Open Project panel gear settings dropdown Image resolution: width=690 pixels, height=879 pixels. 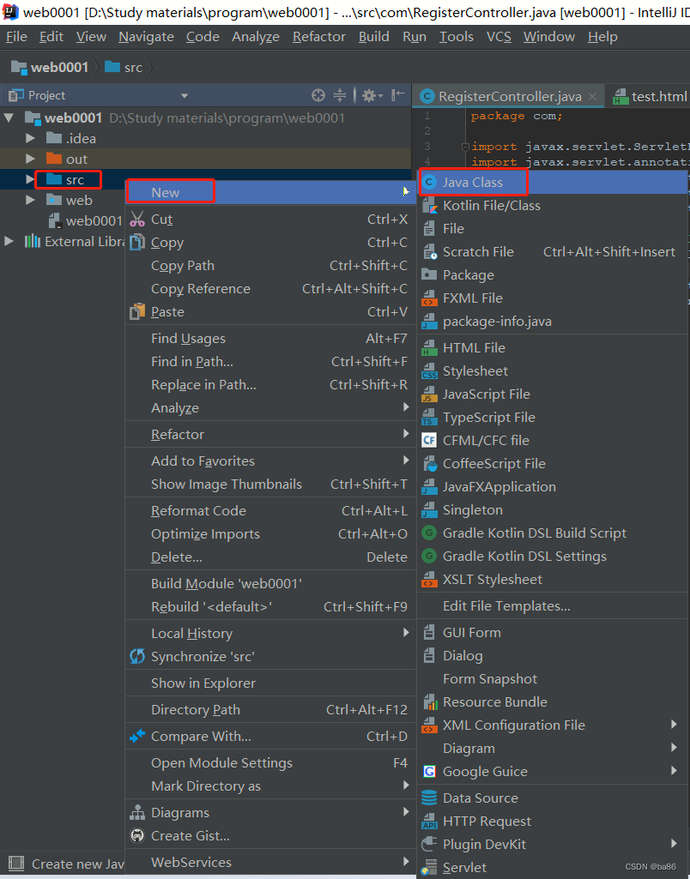tap(372, 95)
